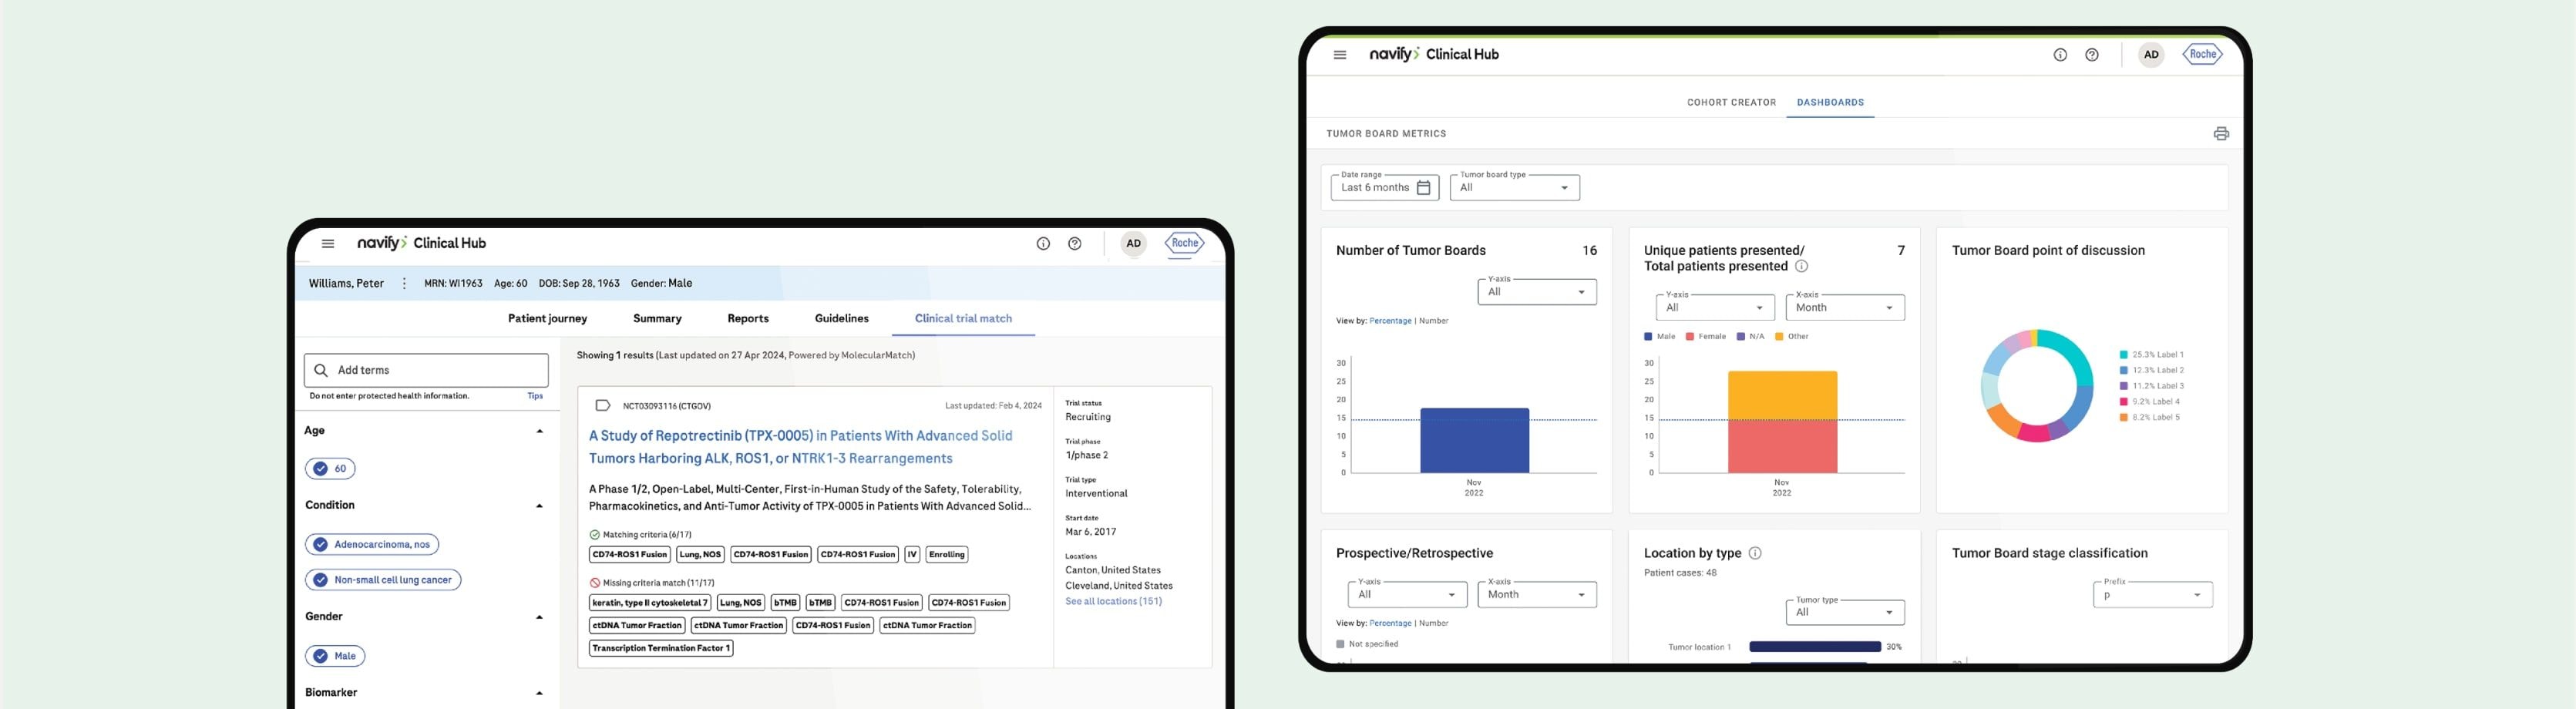Select Dashboards tab
This screenshot has height=709, width=2576.
click(x=1830, y=103)
